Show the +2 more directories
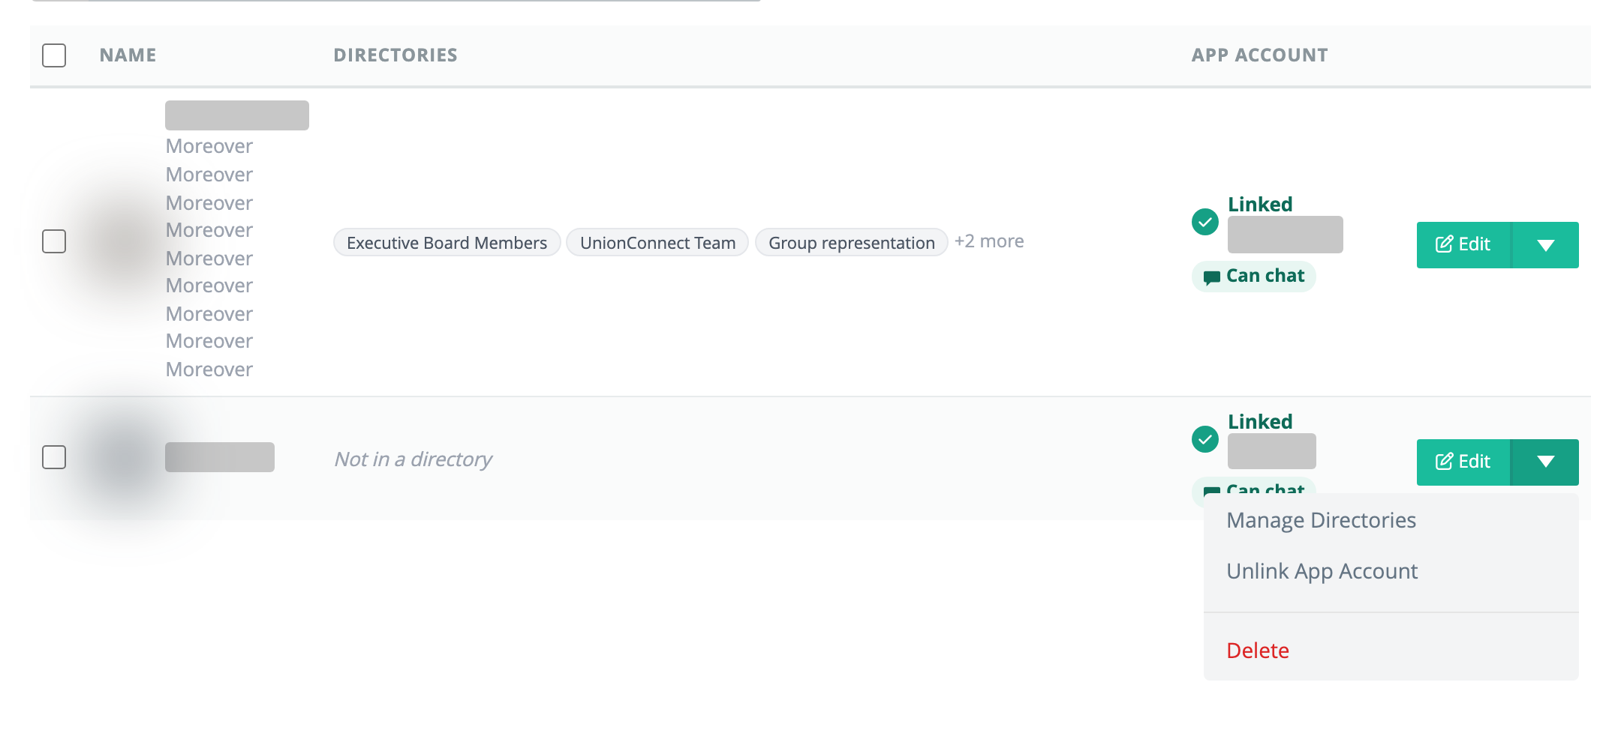The image size is (1621, 745). pyautogui.click(x=989, y=241)
